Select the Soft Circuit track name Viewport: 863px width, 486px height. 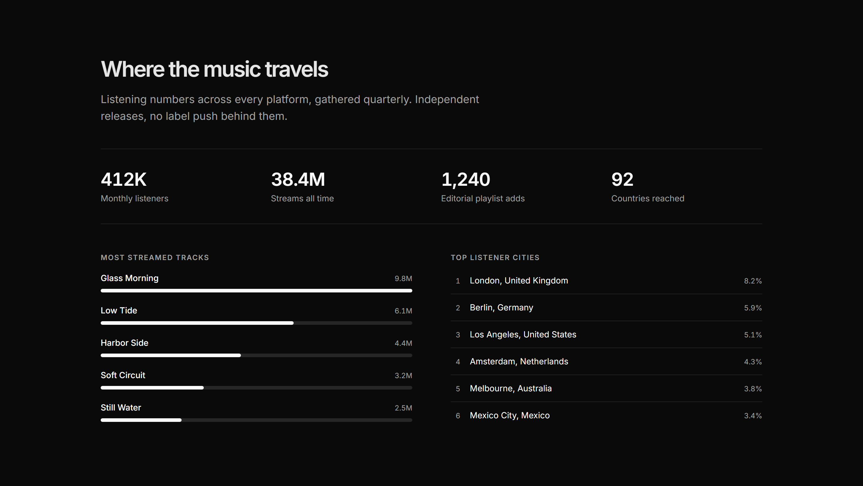123,375
